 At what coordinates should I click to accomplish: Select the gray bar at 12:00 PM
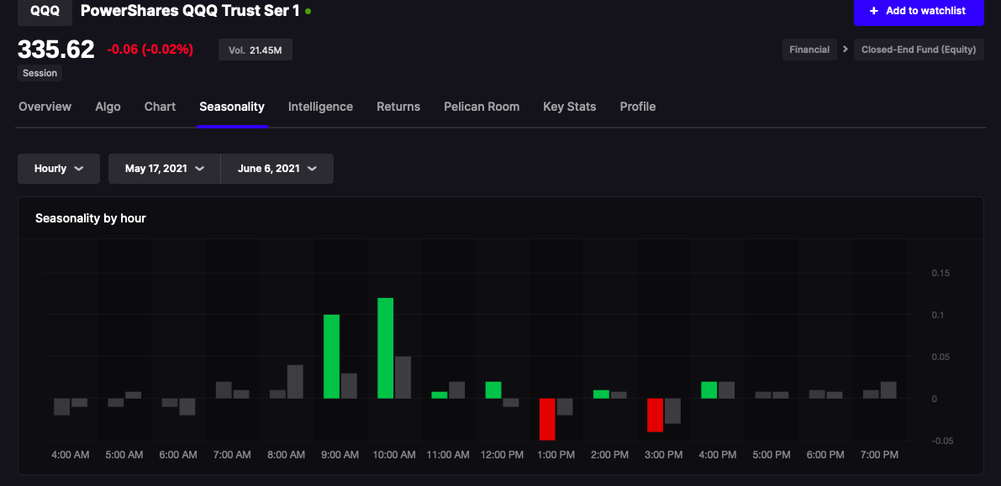pos(511,402)
